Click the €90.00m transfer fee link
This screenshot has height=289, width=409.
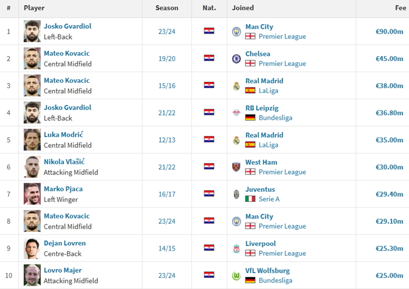coord(389,32)
